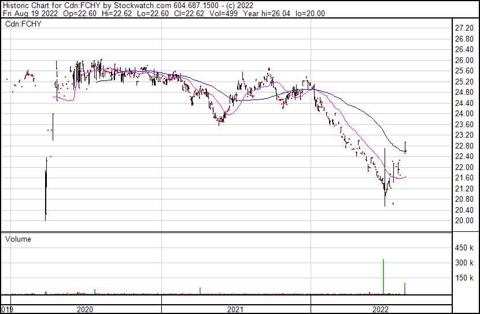Screen dimensions: 480x314
Task: Click the Cdn:FCHY symbol label inside chart
Action: [x=23, y=25]
